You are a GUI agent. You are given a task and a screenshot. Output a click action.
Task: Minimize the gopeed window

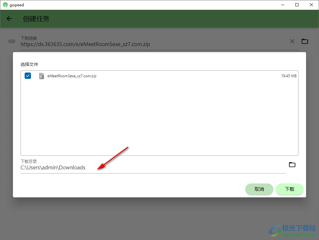coord(283,5)
